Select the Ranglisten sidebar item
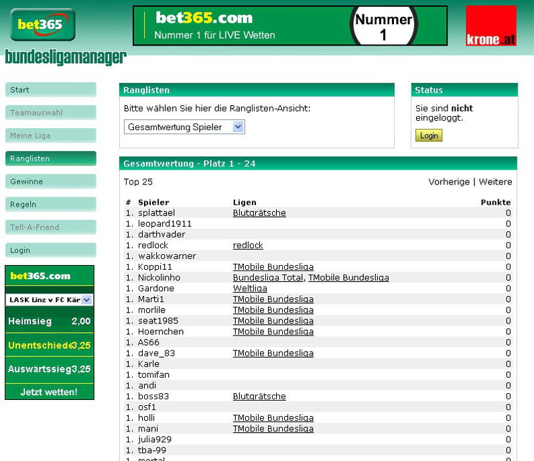 pyautogui.click(x=51, y=158)
